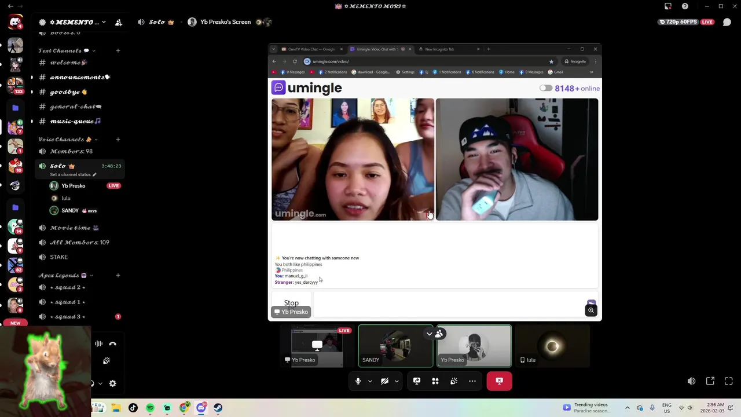741x417 pixels.
Task: Open File Explorer from the taskbar
Action: pyautogui.click(x=116, y=408)
